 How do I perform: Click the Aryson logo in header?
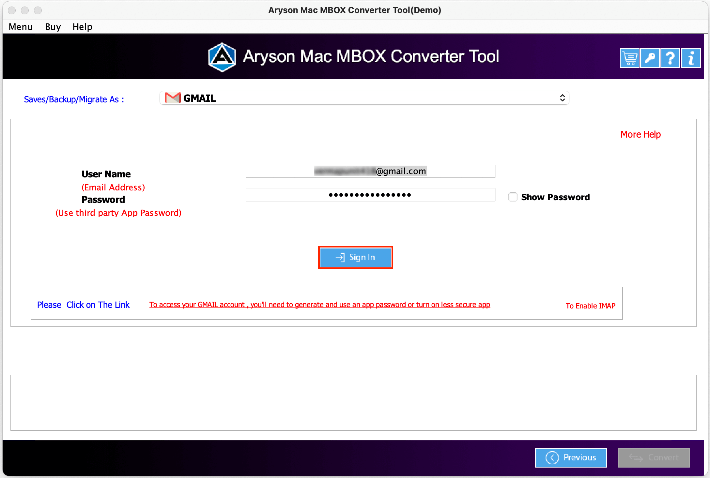222,57
